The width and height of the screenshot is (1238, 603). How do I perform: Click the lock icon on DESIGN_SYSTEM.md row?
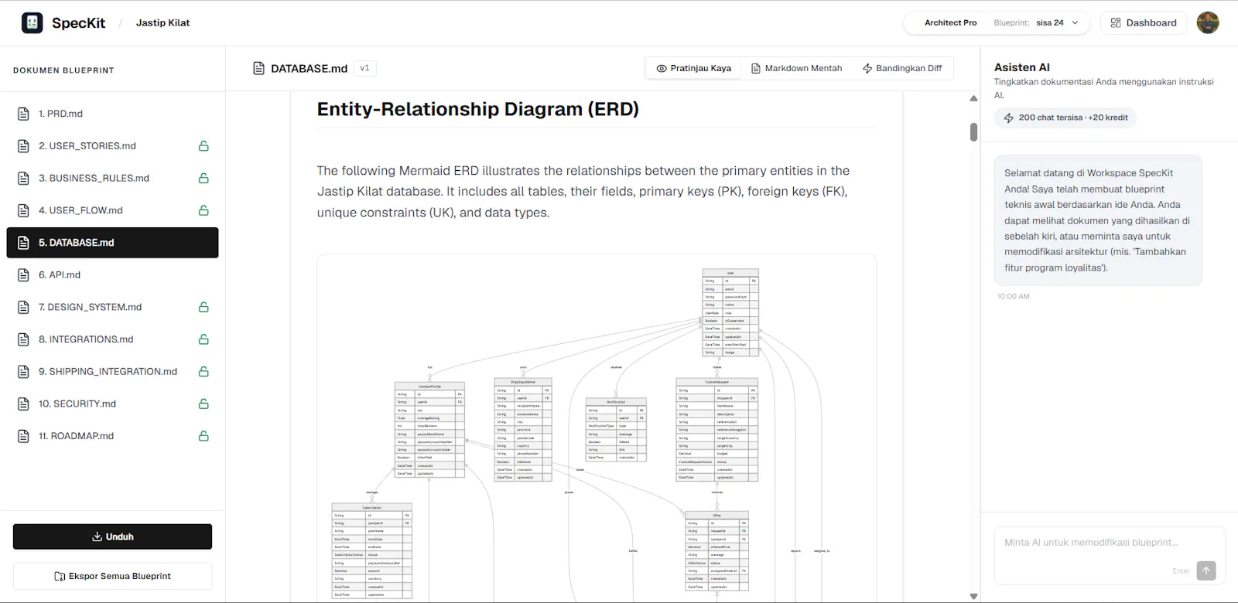click(203, 307)
